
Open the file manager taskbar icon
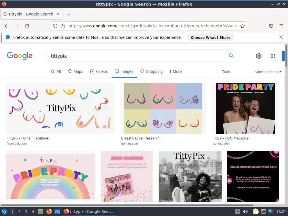(x=40, y=211)
